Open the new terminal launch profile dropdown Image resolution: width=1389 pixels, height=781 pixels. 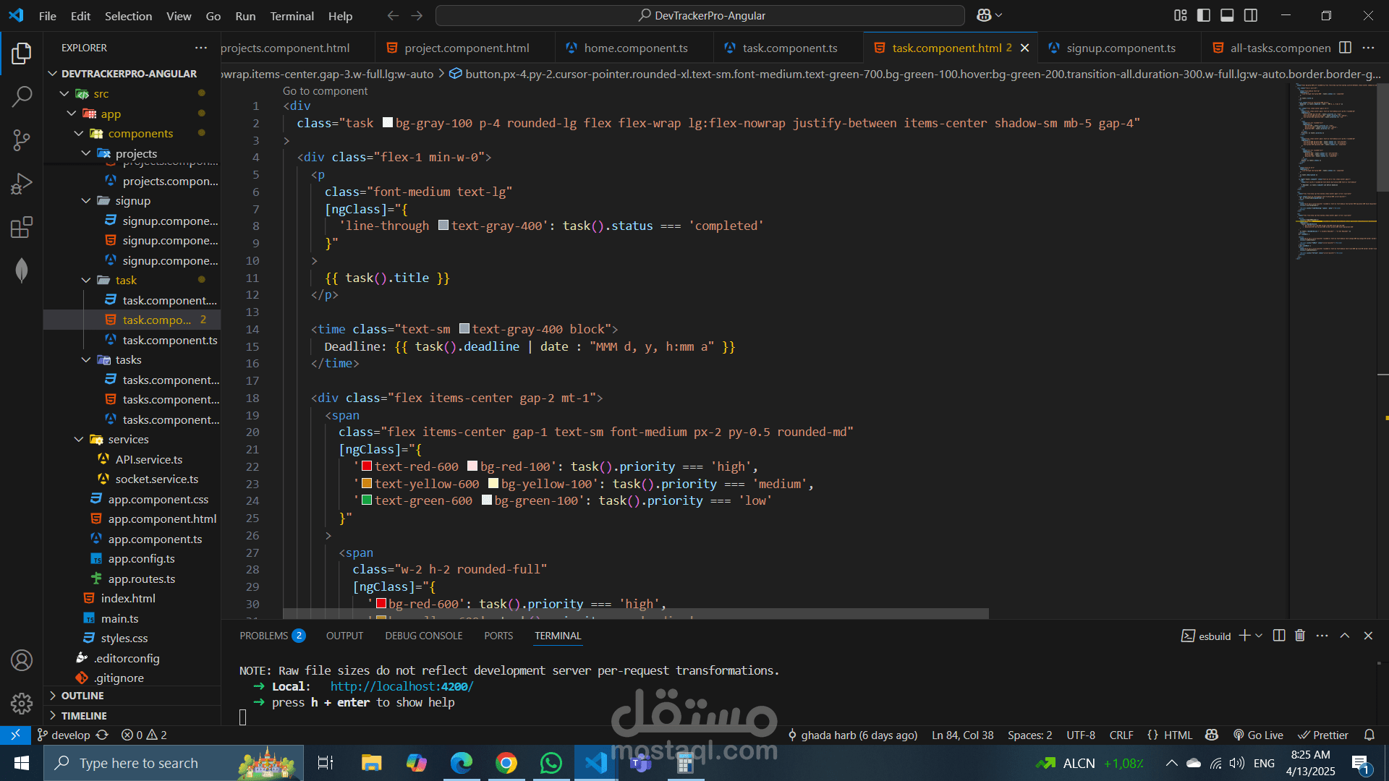point(1260,636)
